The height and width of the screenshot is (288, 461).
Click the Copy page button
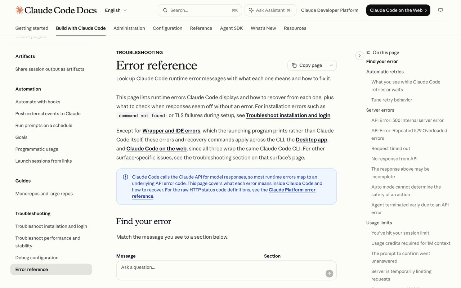[307, 65]
